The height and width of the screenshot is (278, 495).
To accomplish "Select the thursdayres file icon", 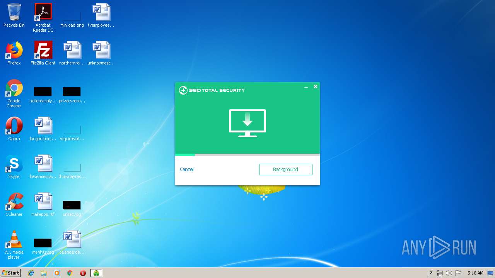I will (72, 171).
